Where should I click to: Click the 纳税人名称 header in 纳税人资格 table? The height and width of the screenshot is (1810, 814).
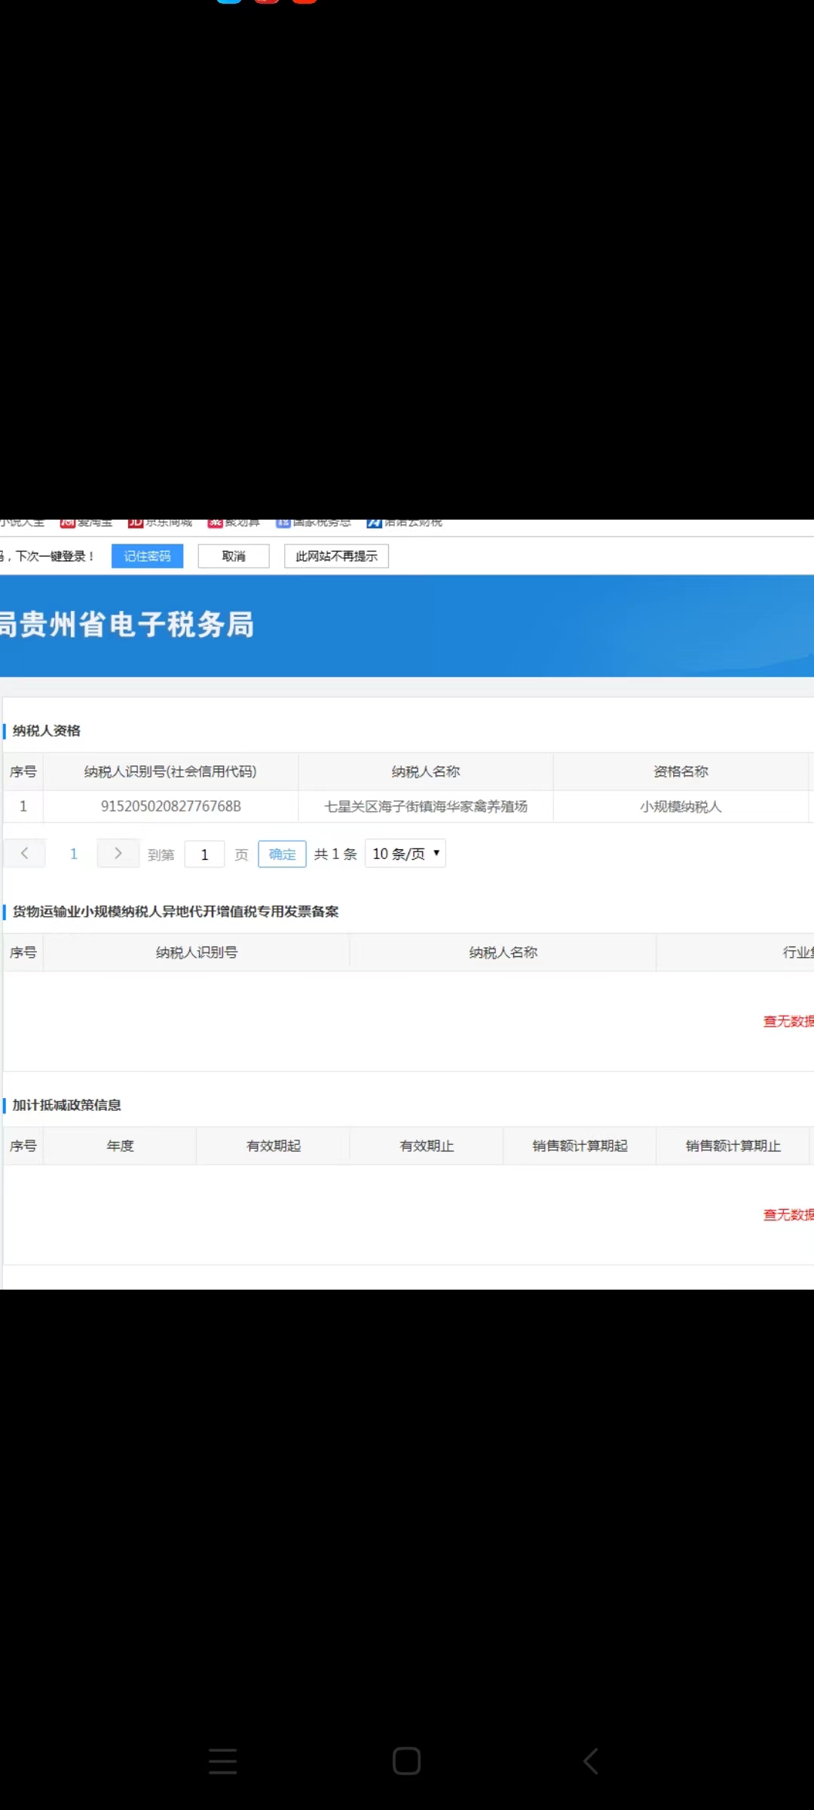click(426, 772)
